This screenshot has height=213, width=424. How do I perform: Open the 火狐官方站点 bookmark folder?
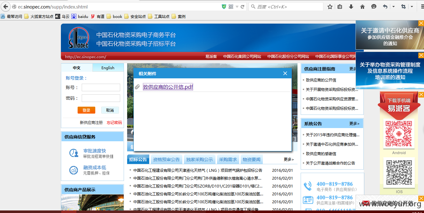pyautogui.click(x=39, y=16)
